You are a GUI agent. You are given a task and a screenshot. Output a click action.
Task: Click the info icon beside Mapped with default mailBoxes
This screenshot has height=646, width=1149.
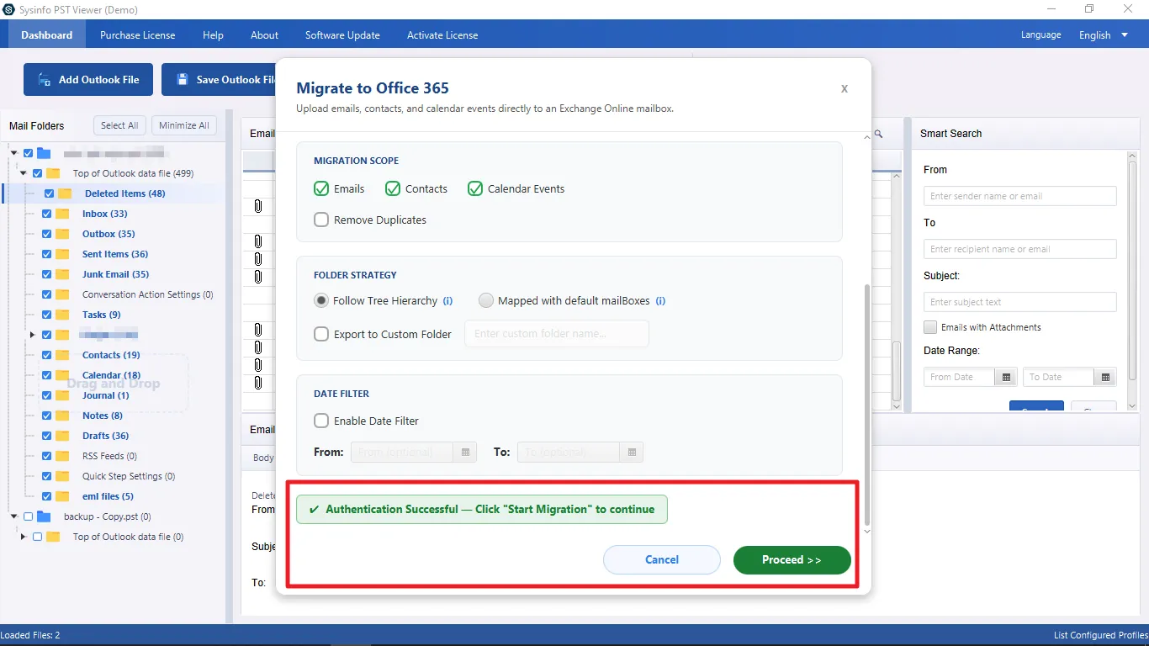(660, 300)
